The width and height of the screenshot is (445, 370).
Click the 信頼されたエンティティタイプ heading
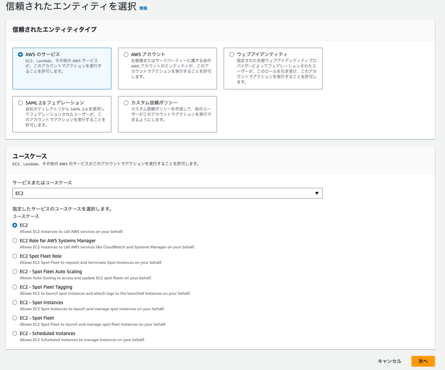pyautogui.click(x=55, y=30)
